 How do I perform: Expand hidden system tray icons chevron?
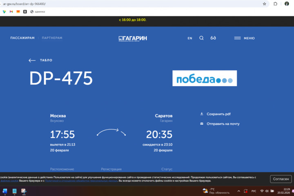pyautogui.click(x=239, y=191)
